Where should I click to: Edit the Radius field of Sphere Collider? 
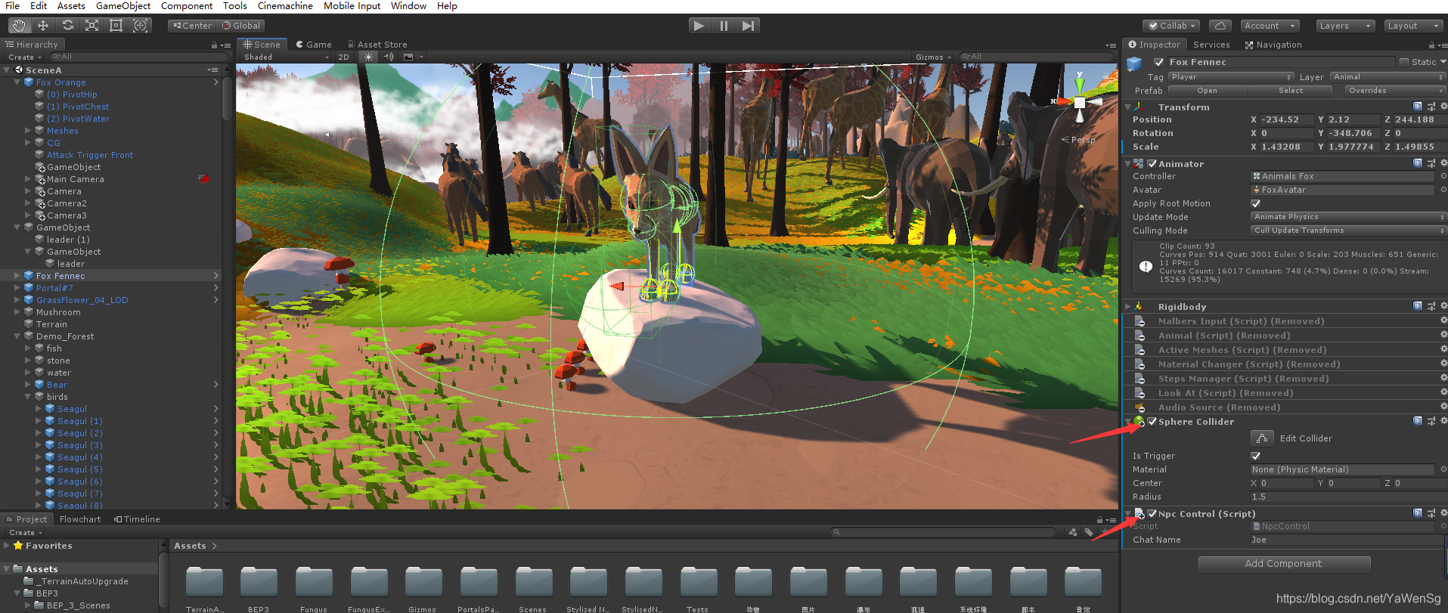(x=1348, y=497)
